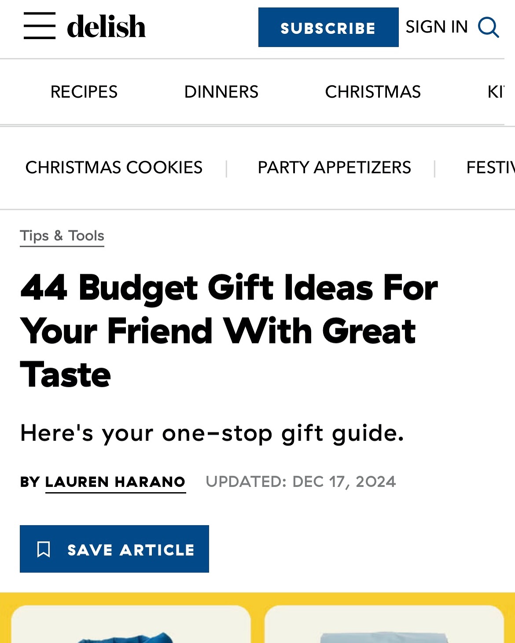Open the Party Appetizers link

335,168
